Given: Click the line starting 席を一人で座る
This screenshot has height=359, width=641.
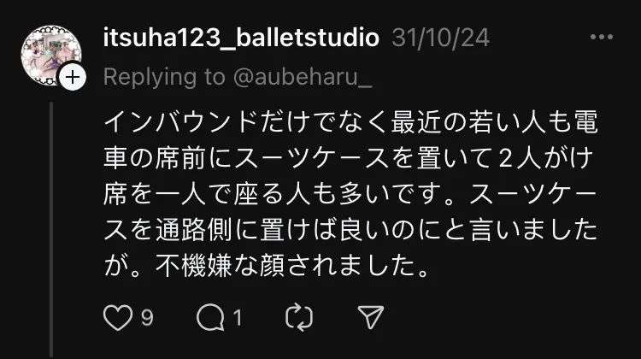Looking at the screenshot, I should pyautogui.click(x=350, y=194).
